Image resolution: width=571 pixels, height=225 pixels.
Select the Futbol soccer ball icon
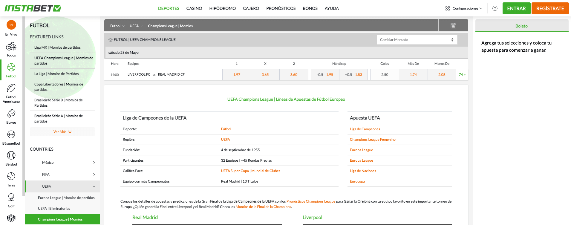(11, 67)
